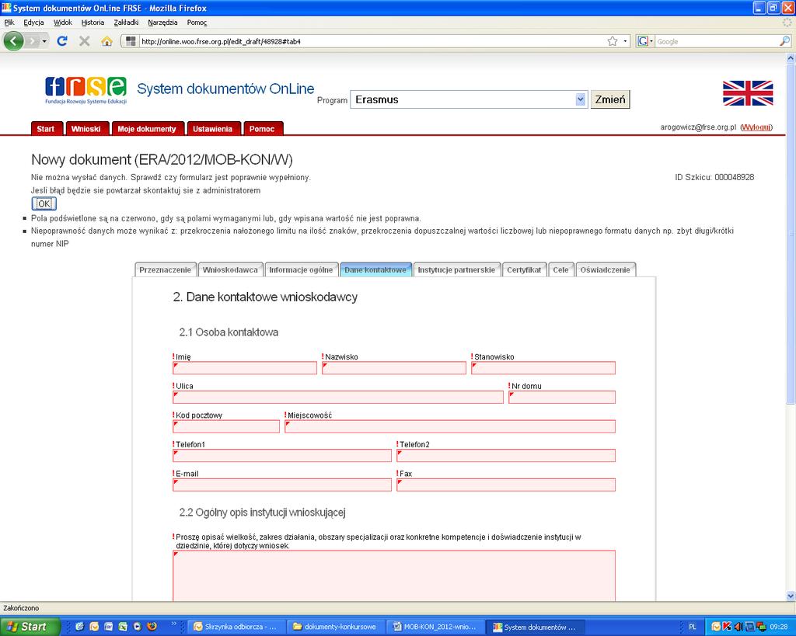Open the Google search engine picker icon
The image size is (796, 636).
pos(644,42)
